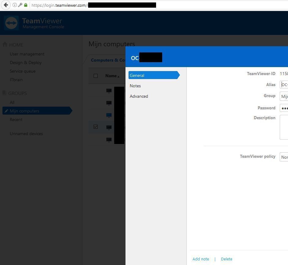Sort by the Name column header
Screen dimensions: 288x265
[112, 76]
